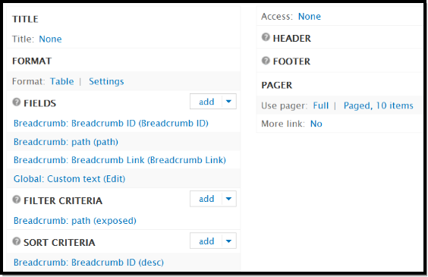
Task: Add a new field using add button
Action: pos(206,102)
